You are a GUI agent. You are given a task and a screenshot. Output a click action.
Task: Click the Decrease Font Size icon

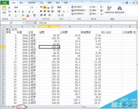33,12
